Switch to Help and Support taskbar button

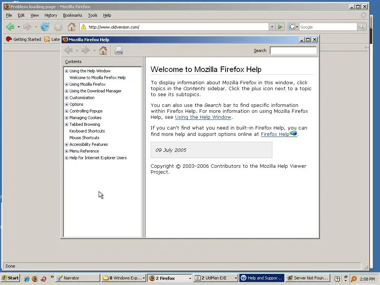262,278
